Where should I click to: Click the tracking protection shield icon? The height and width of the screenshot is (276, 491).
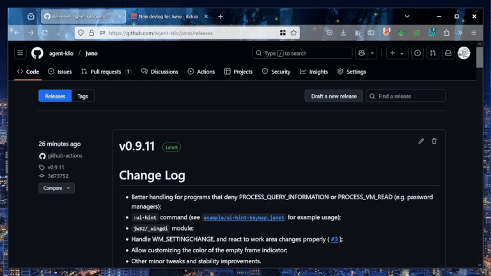click(x=81, y=33)
